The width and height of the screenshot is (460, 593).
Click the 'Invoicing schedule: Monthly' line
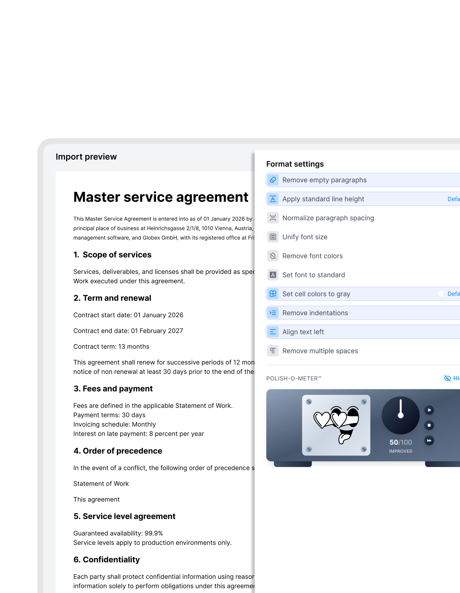[x=115, y=425]
